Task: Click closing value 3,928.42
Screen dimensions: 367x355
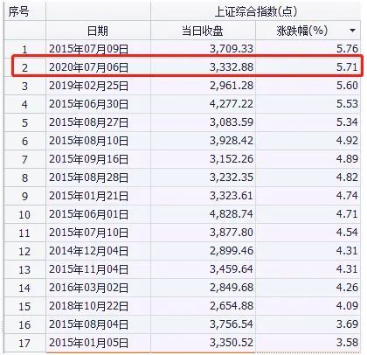Action: click(x=232, y=141)
